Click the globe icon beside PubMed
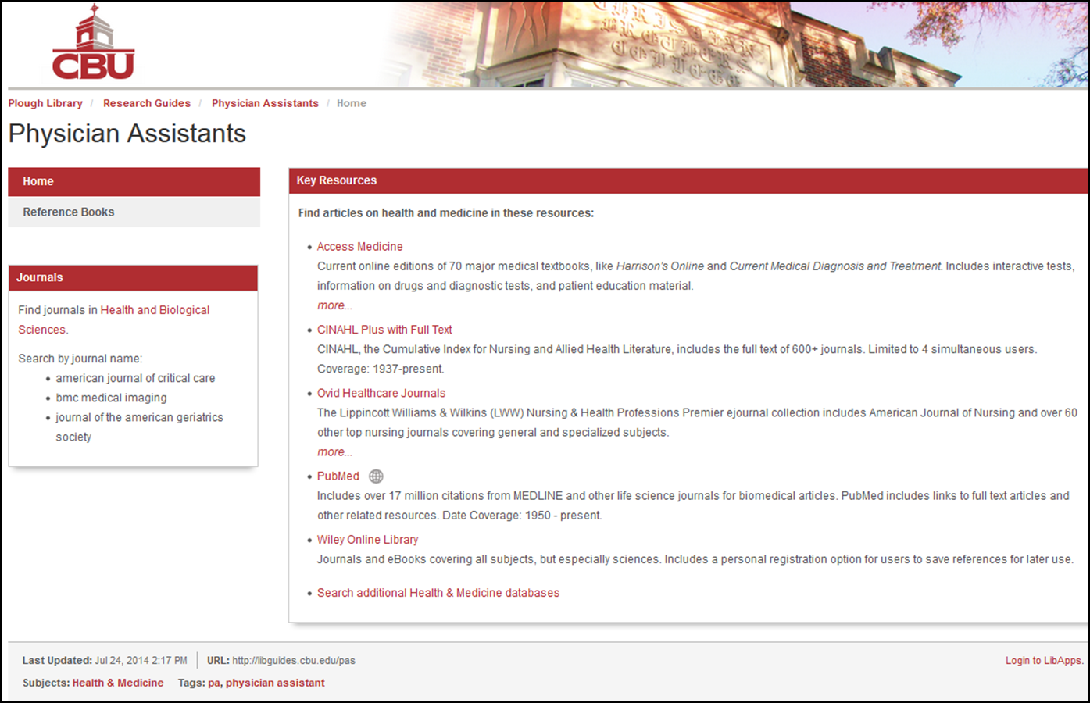The image size is (1090, 703). 376,476
